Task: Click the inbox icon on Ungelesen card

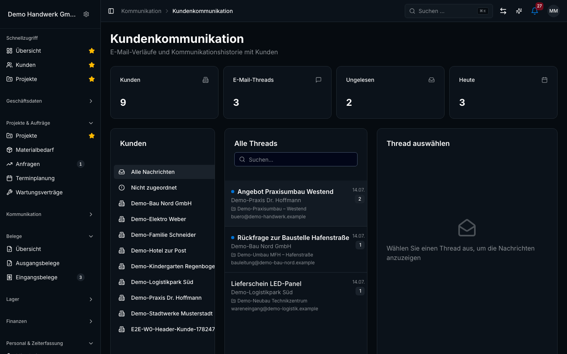Action: coord(432,80)
